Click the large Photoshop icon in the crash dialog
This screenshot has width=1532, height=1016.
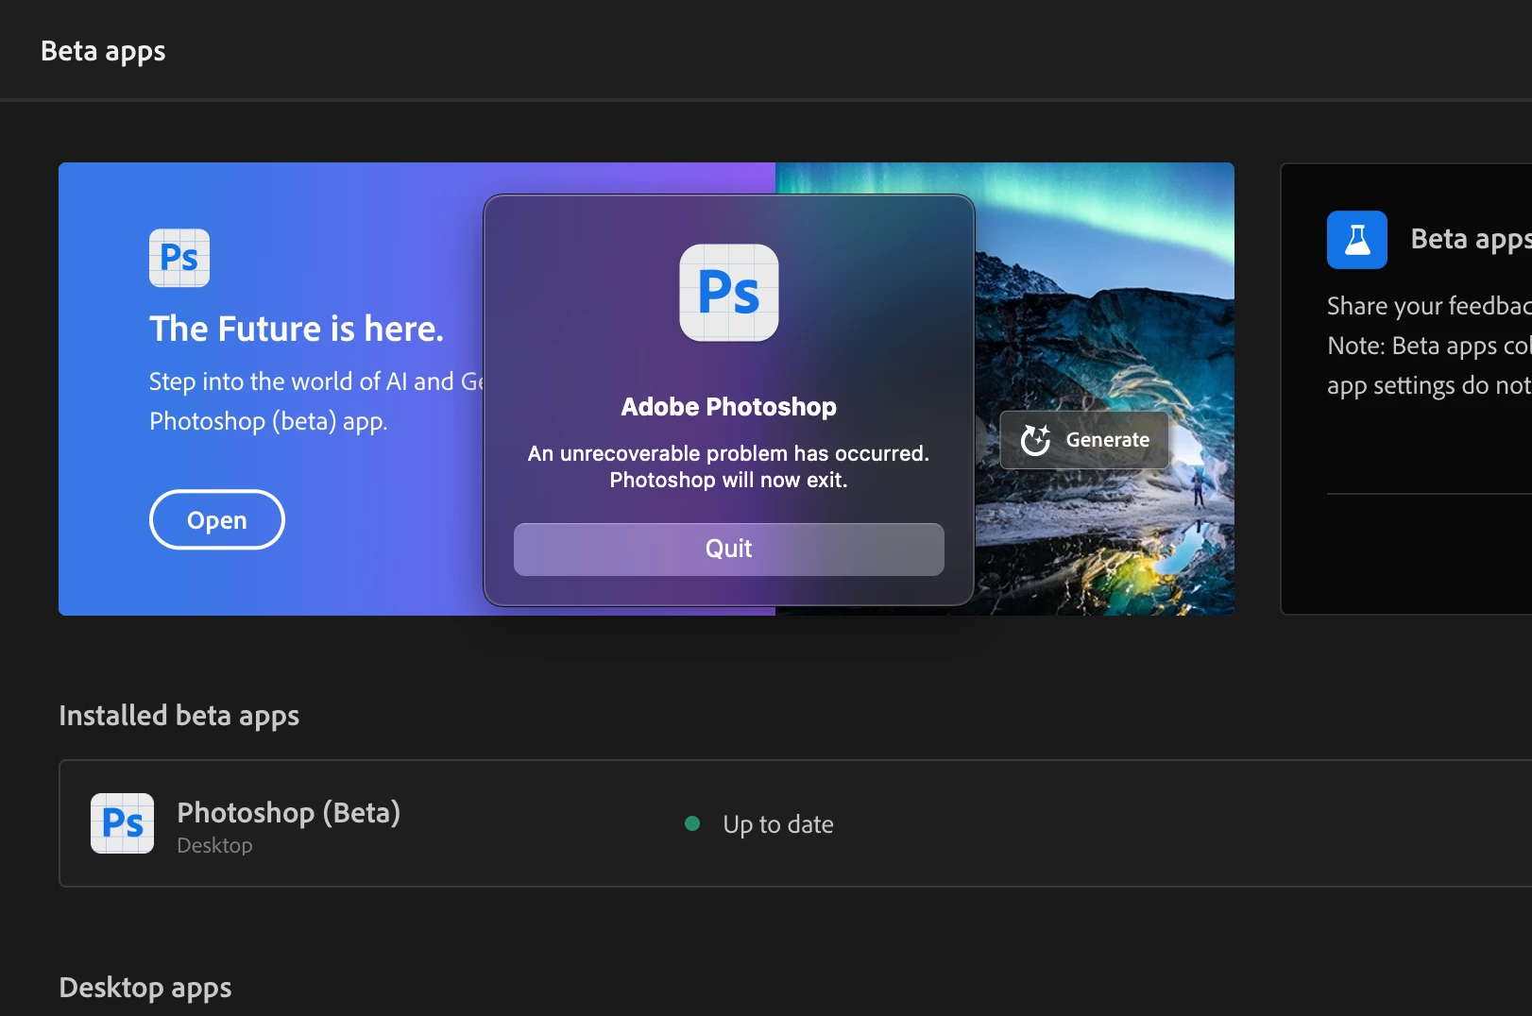(x=729, y=293)
